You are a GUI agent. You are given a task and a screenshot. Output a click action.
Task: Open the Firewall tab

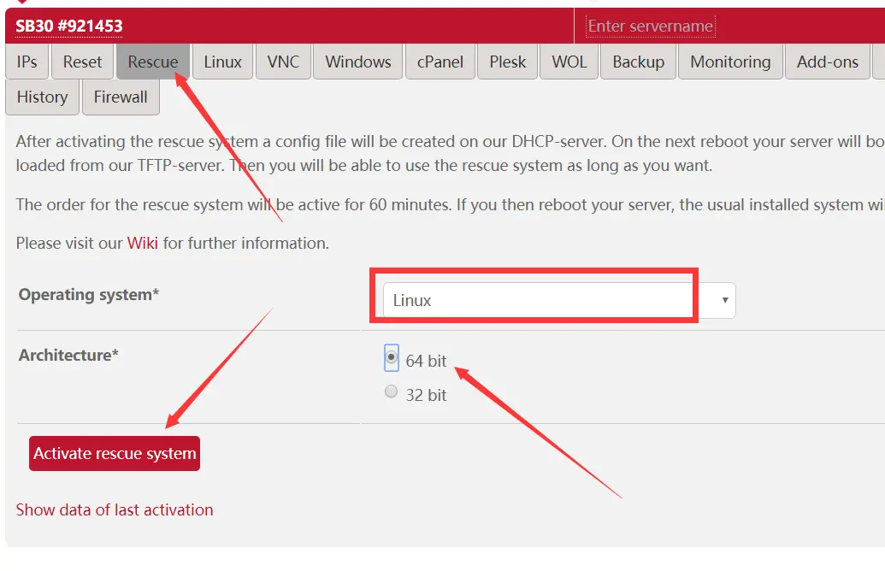[121, 97]
